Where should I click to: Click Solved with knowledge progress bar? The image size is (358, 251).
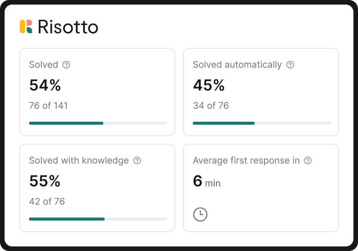tap(97, 219)
